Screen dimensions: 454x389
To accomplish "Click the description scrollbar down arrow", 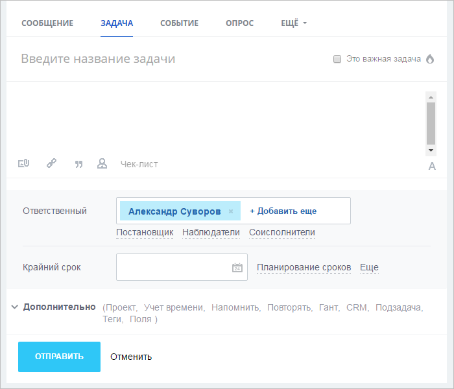I will (431, 150).
